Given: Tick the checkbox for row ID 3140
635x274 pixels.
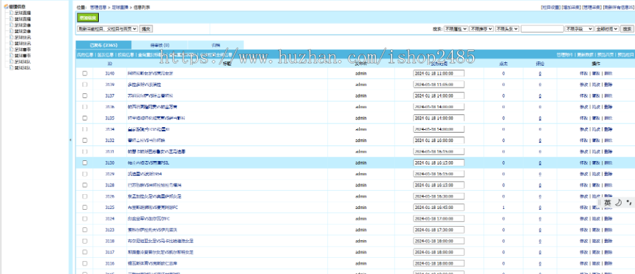Looking at the screenshot, I should (x=85, y=73).
